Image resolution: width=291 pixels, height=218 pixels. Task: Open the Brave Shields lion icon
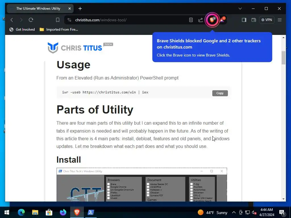click(212, 20)
